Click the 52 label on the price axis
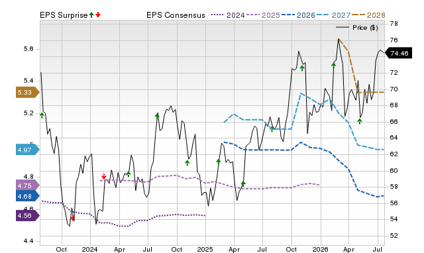The image size is (424, 253). (x=394, y=235)
